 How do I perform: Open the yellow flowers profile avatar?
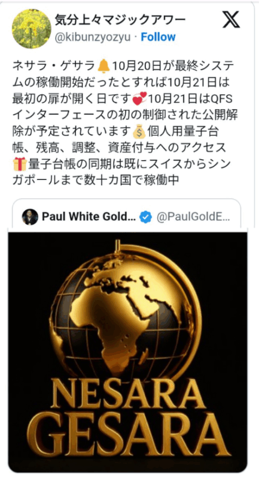tap(32, 29)
